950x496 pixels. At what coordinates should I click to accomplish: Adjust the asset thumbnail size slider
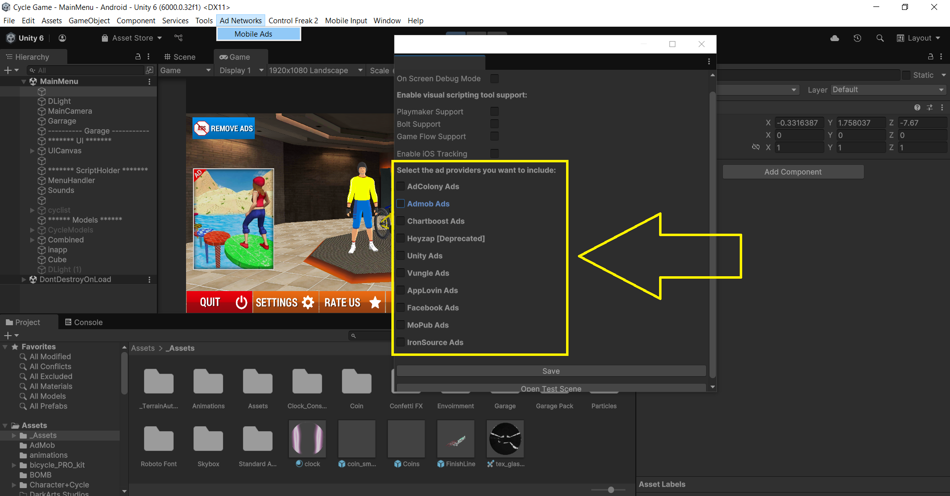click(611, 490)
